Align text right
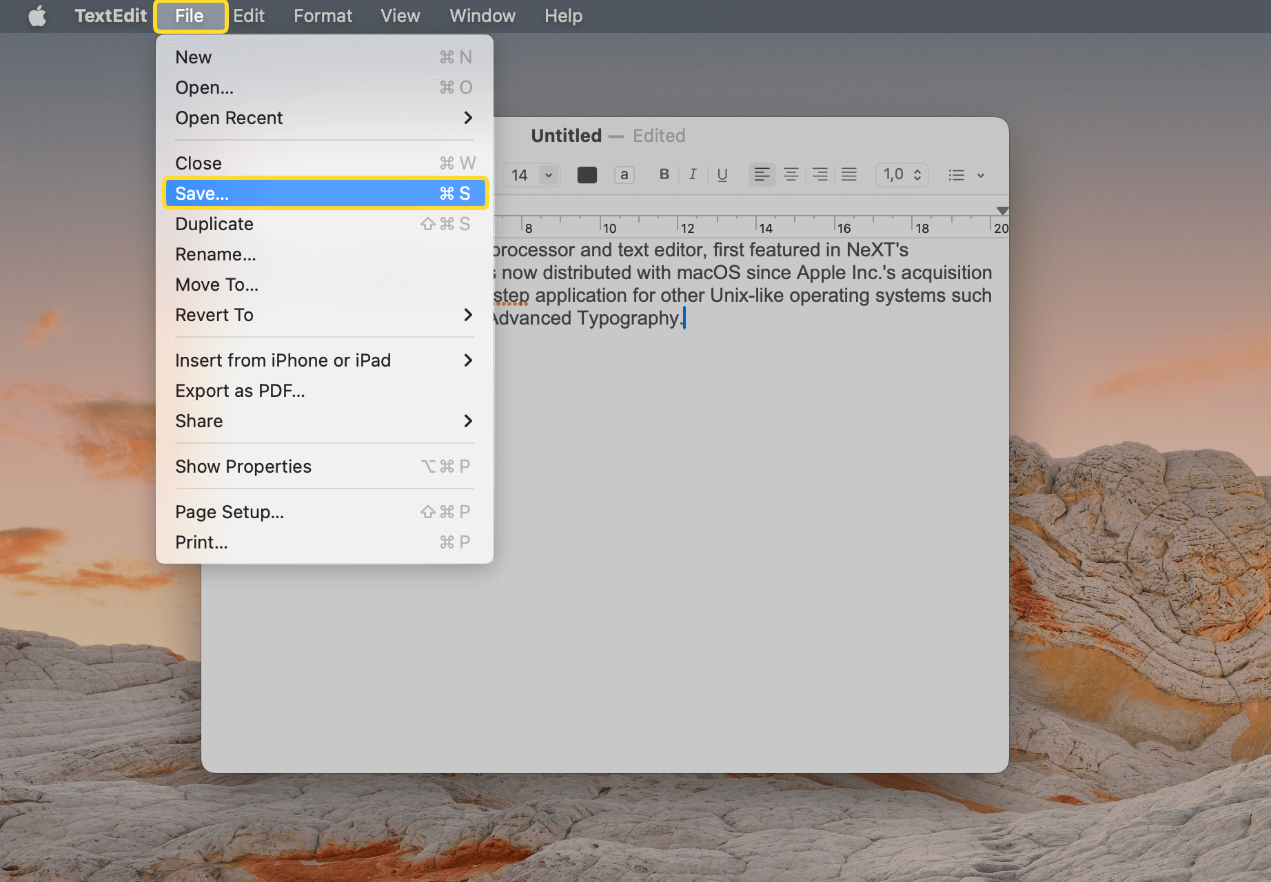This screenshot has height=882, width=1271. pyautogui.click(x=820, y=174)
